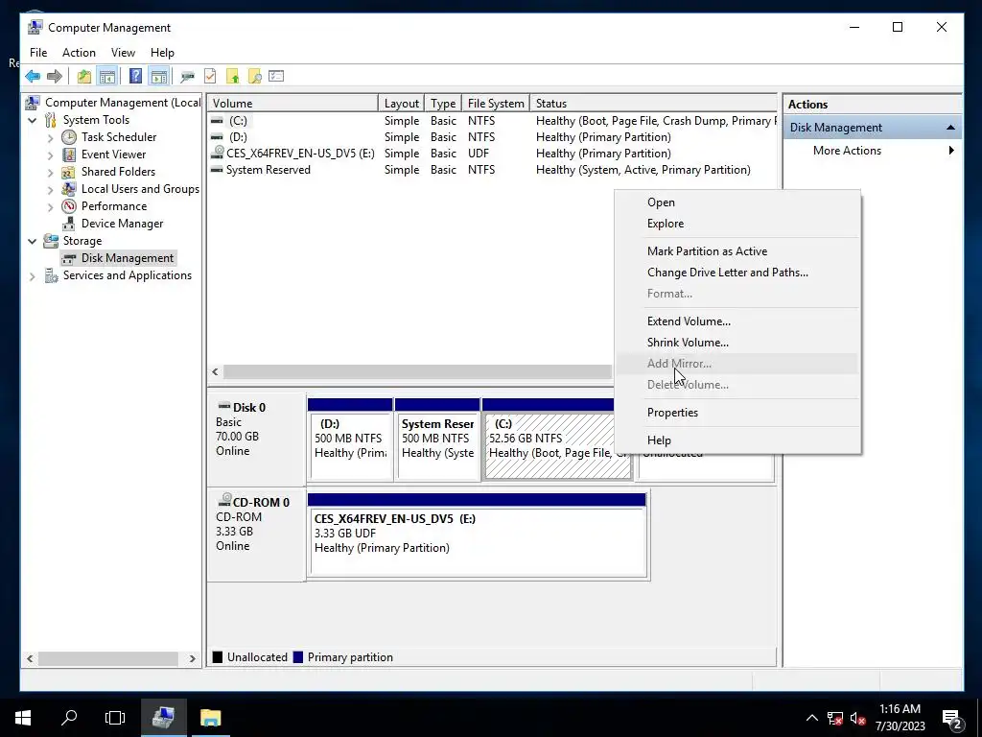982x737 pixels.
Task: Select the Storage node icon
Action: tap(51, 241)
